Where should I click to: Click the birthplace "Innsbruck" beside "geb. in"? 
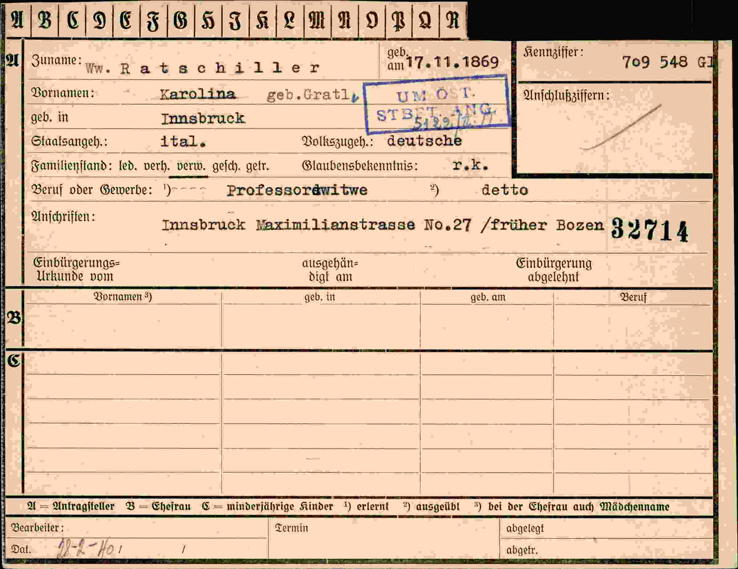(203, 118)
